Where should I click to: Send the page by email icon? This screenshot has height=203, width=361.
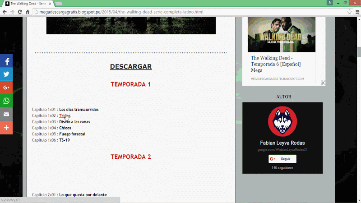coord(6,114)
